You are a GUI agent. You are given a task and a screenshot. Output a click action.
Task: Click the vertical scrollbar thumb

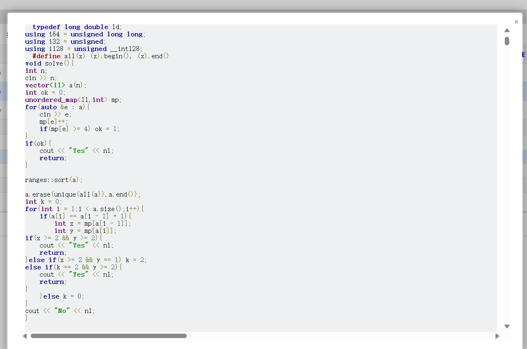point(507,41)
